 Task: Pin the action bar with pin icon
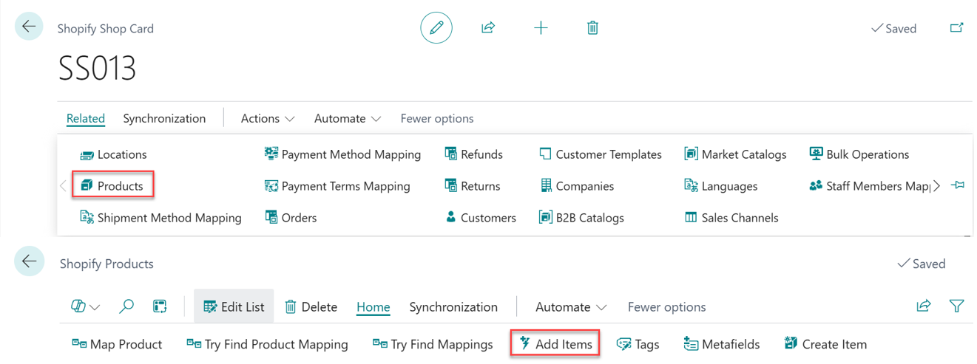pyautogui.click(x=958, y=185)
